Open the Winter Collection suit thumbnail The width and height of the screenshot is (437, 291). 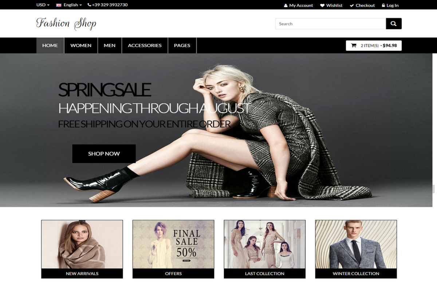point(356,244)
